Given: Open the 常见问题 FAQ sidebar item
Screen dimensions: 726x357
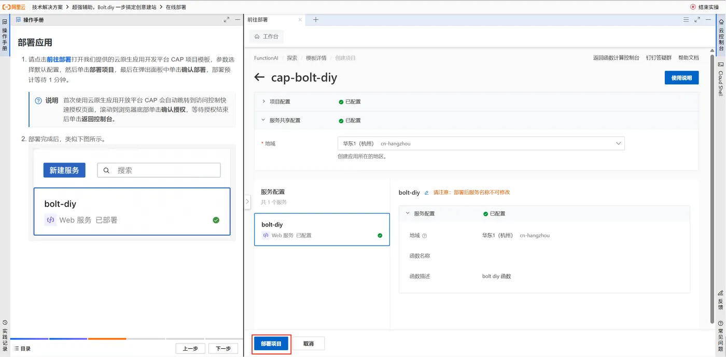Looking at the screenshot, I should [721, 336].
